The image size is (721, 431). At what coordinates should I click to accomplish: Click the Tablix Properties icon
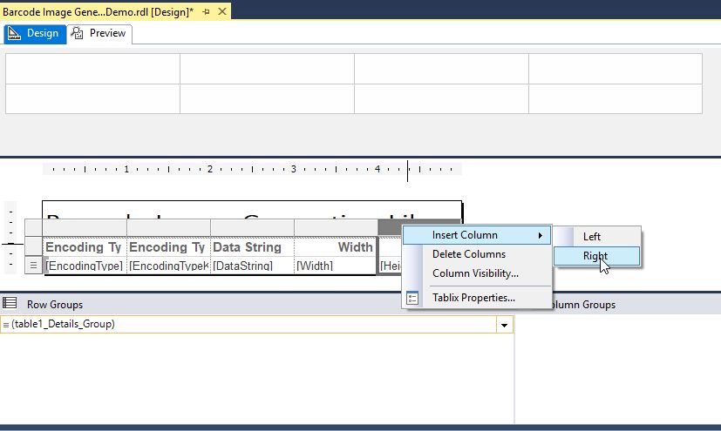click(412, 299)
